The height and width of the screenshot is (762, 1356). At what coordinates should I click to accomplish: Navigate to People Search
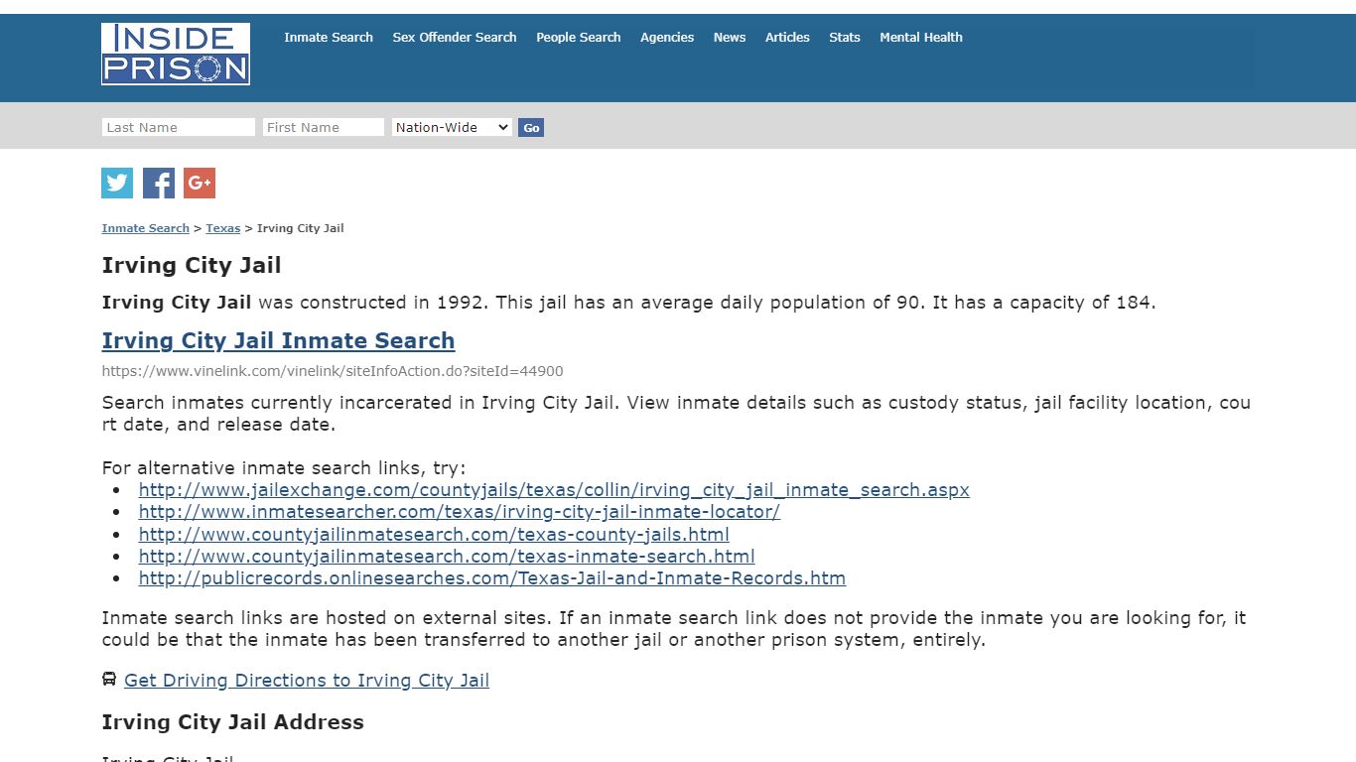578,37
